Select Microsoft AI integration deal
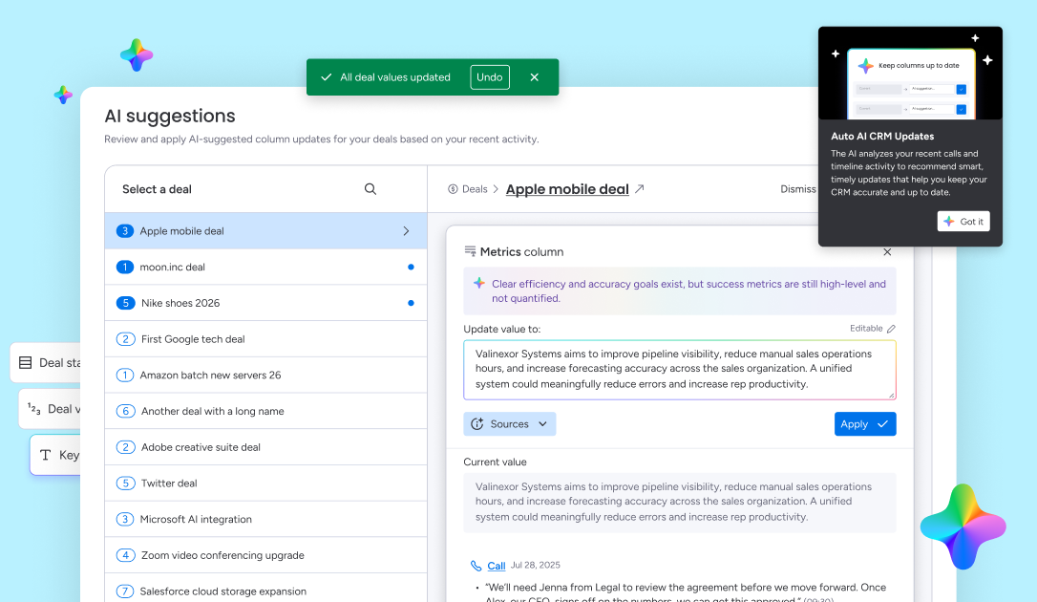This screenshot has height=602, width=1037. click(265, 519)
